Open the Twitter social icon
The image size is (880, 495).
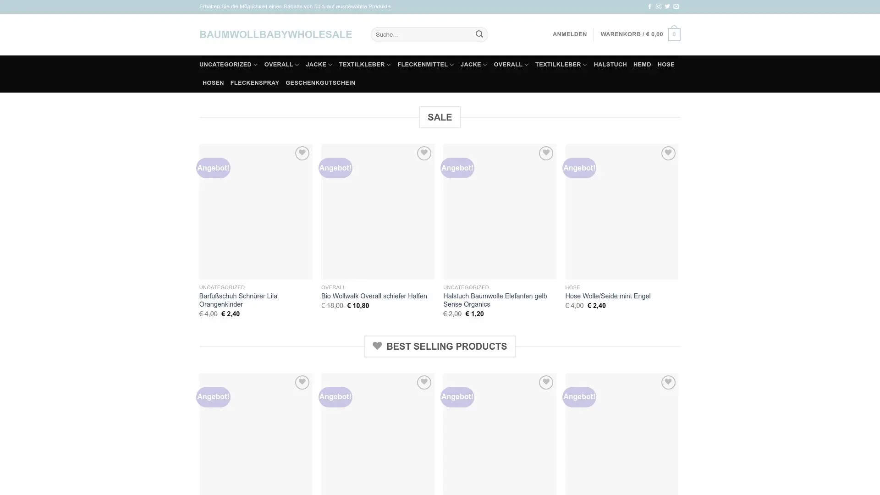coord(667,6)
